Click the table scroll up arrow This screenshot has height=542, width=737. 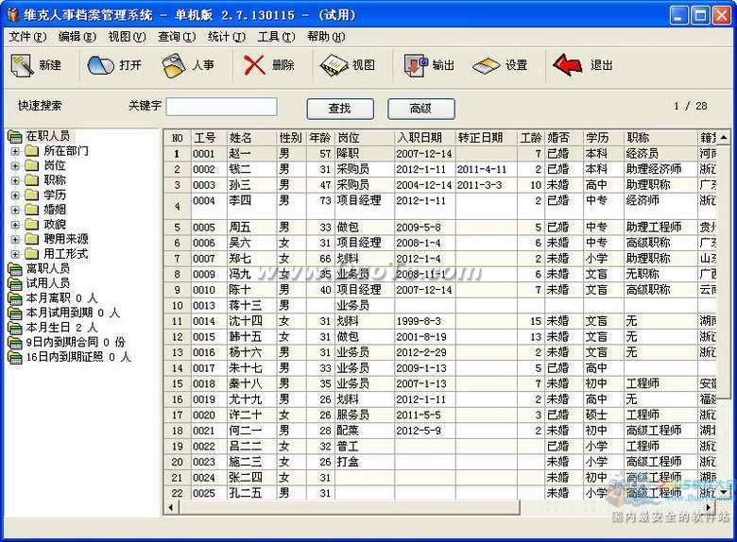pos(724,137)
